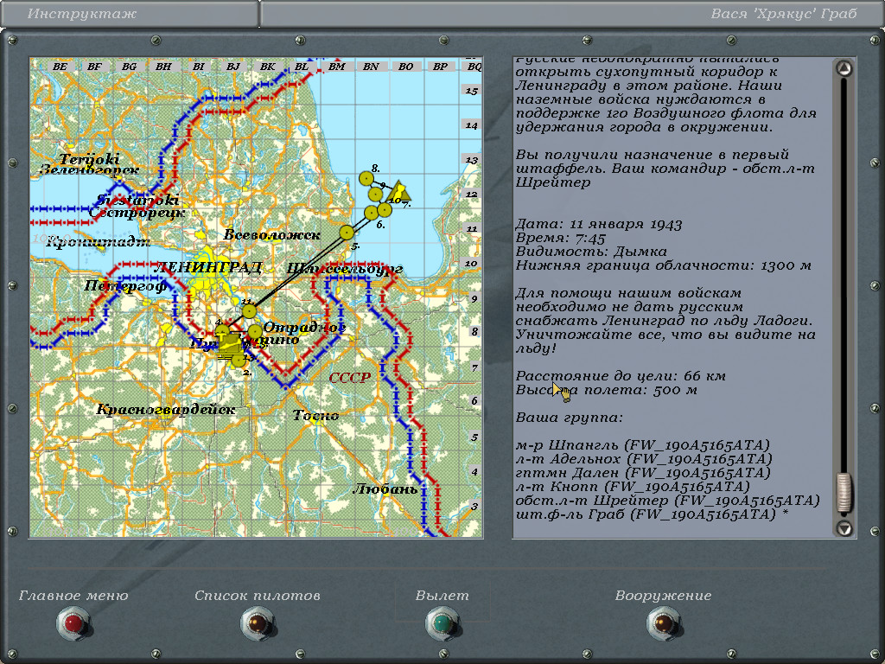Click the briefing scrollbar thumb handle
This screenshot has width=885, height=664.
tap(844, 494)
